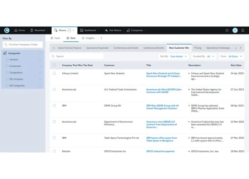Open the Newsfeed menu

click(x=39, y=30)
